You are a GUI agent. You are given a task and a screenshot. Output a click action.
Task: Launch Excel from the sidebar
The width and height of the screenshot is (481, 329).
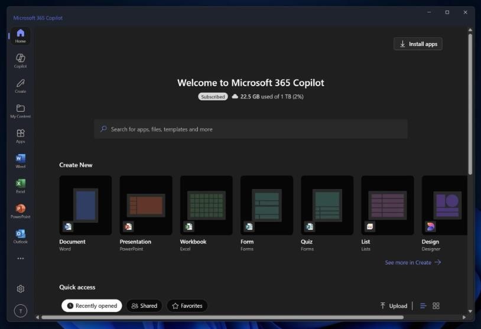(x=21, y=186)
